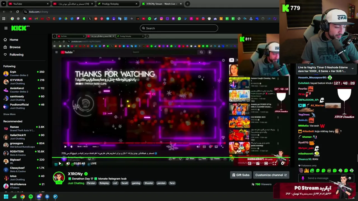Reload the page with the refresh icon
Screen dimensions: 358x201
17,12
